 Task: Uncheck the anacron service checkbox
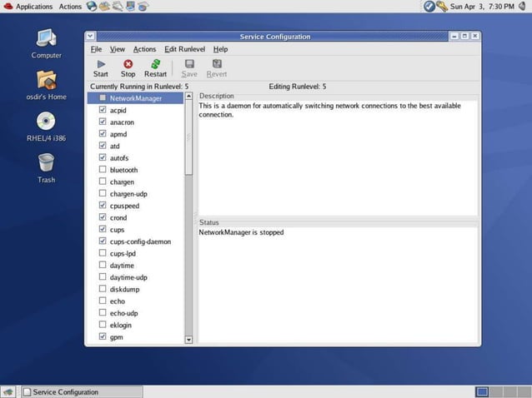click(x=103, y=122)
